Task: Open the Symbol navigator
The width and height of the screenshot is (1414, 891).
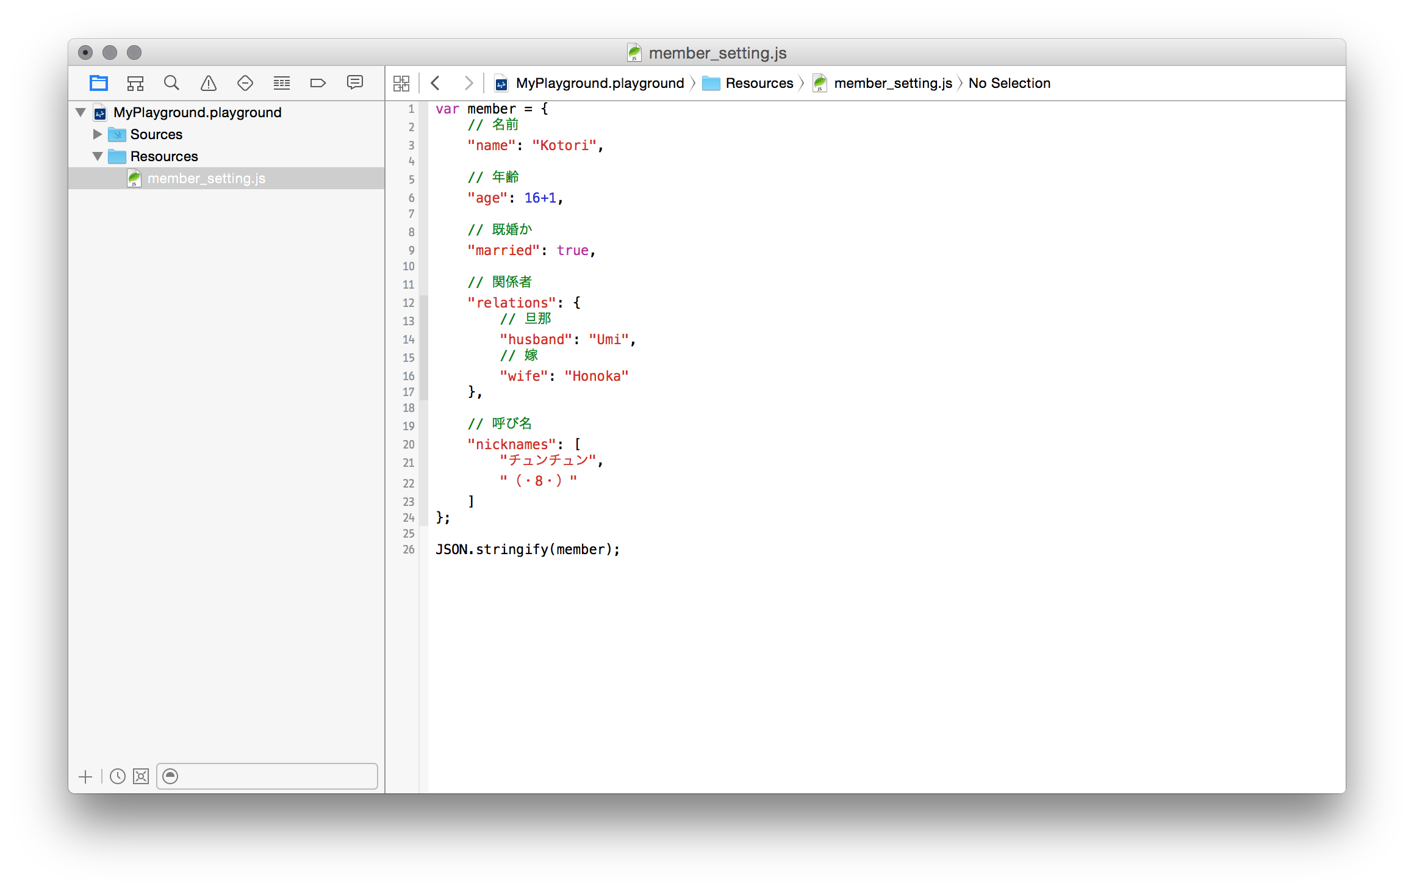Action: click(x=135, y=82)
